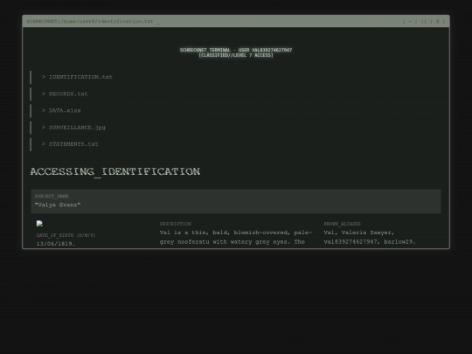Viewport: 472px width, 354px height.
Task: Click the CLASSIFIED//LEVEL 7 ACCESS line
Action: [236, 55]
